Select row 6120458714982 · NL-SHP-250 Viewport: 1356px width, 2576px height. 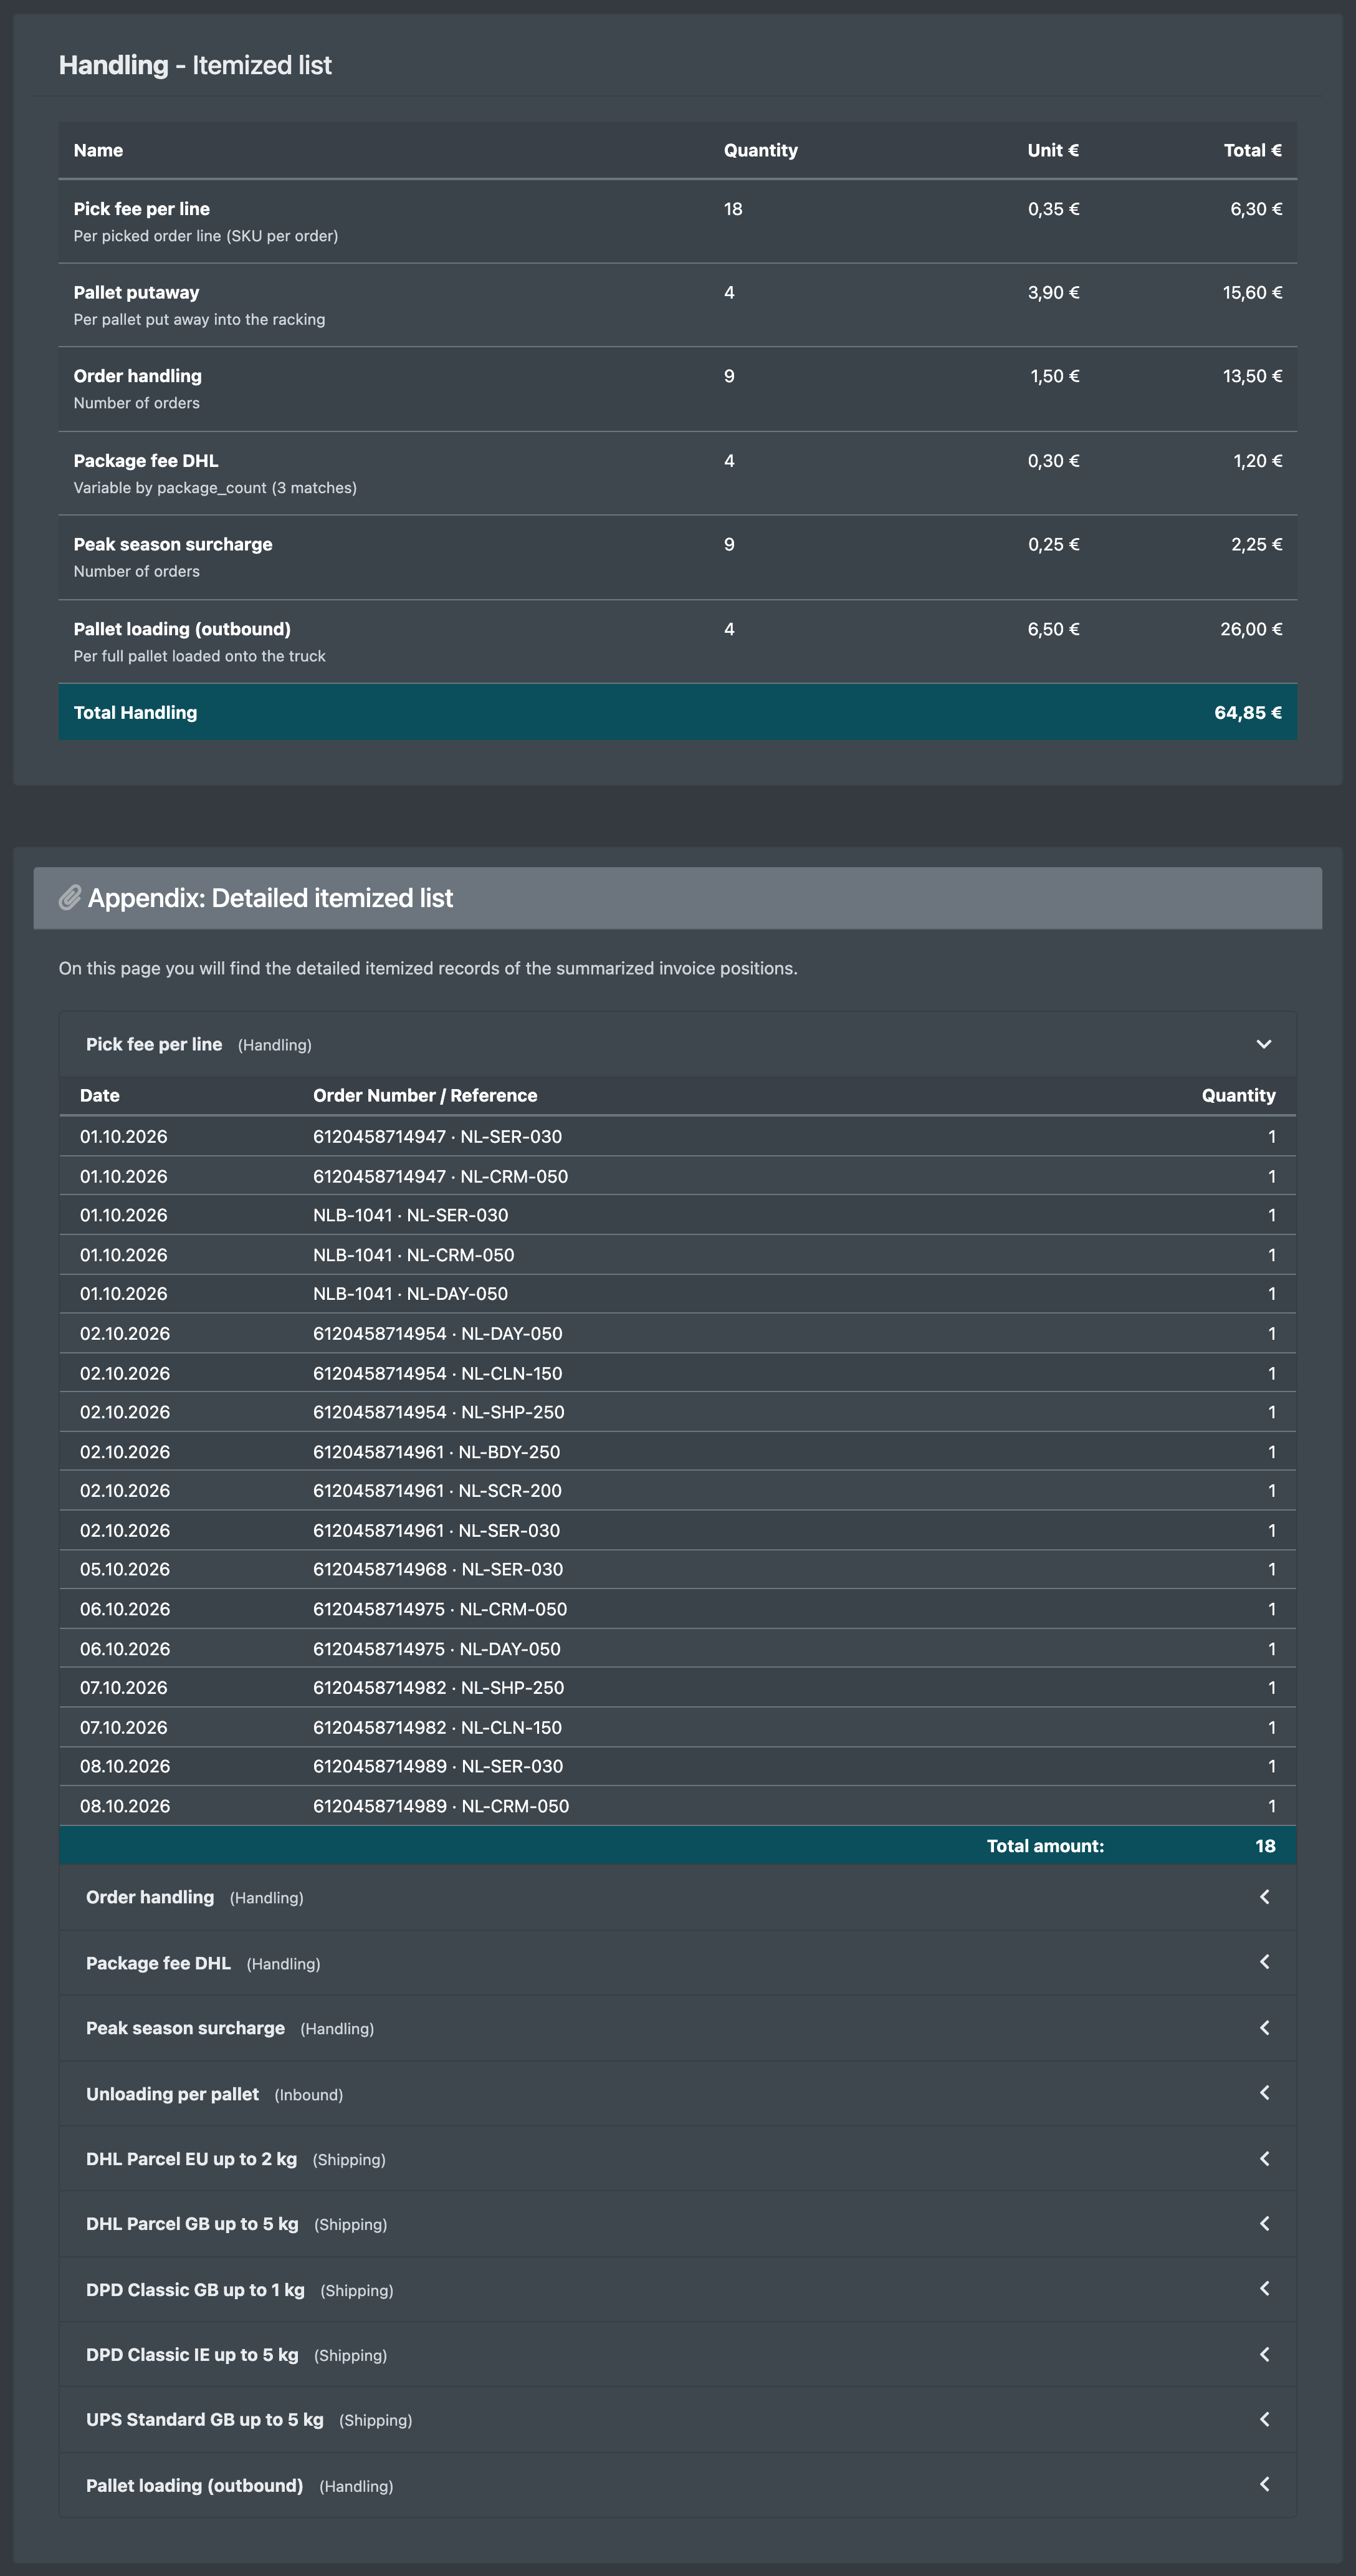[x=677, y=1688]
